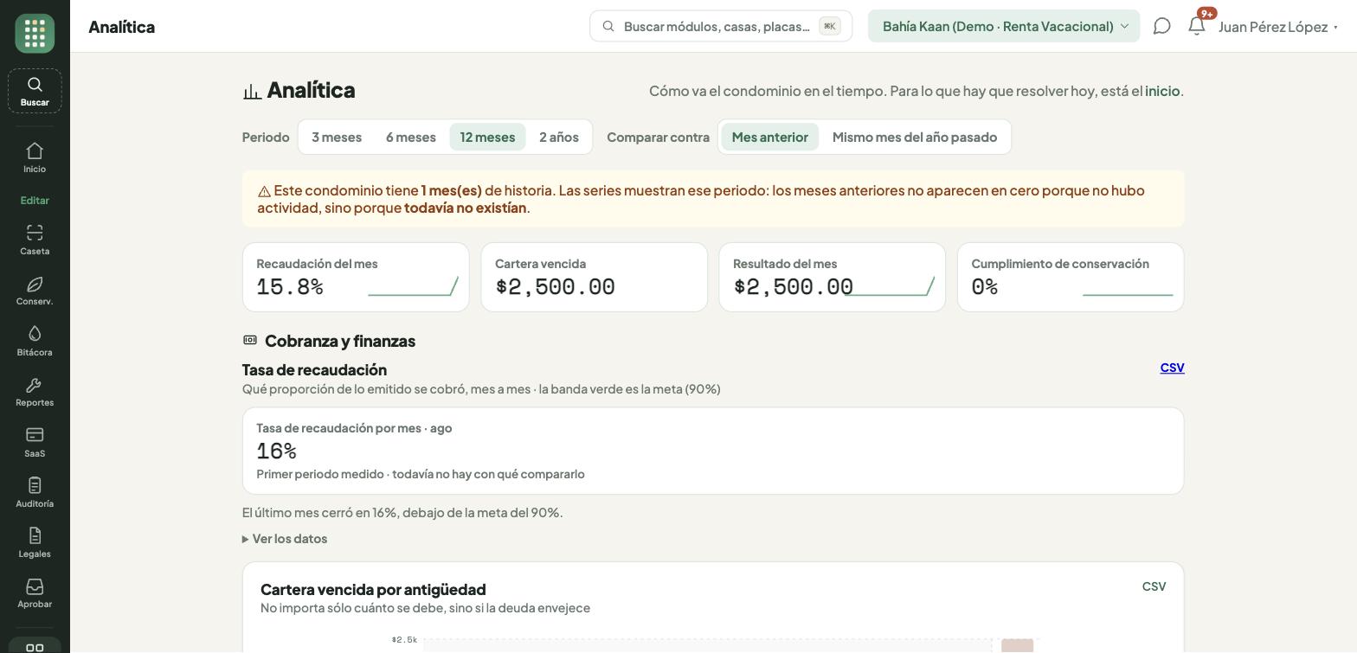This screenshot has height=653, width=1357.
Task: Select the 3 meses period
Action: coord(337,137)
